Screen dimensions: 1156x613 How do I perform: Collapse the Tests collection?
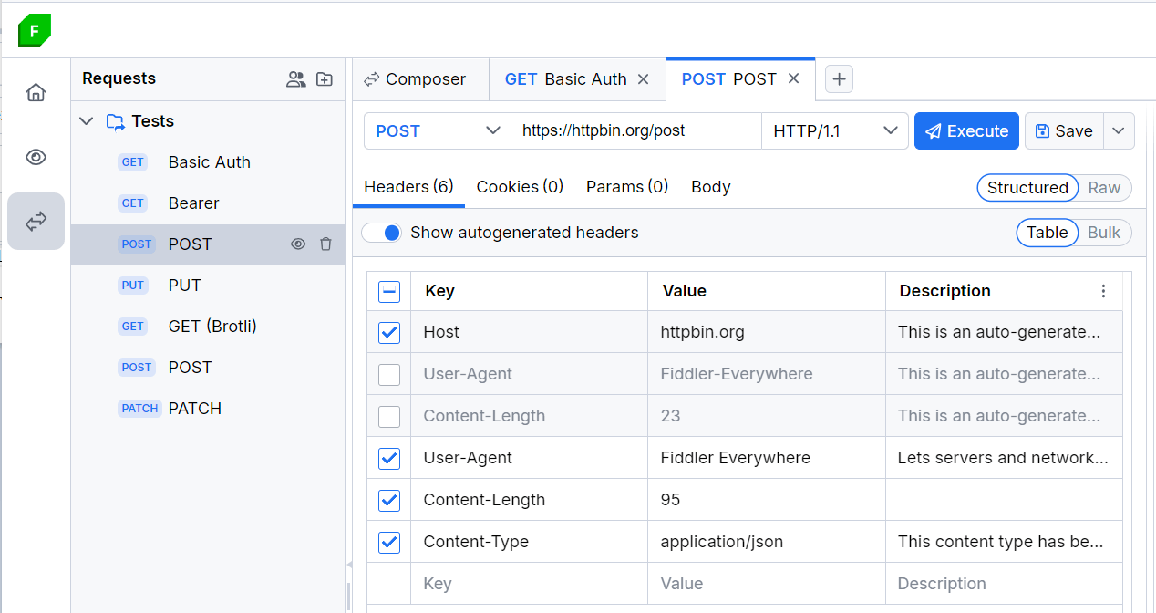[x=86, y=120]
